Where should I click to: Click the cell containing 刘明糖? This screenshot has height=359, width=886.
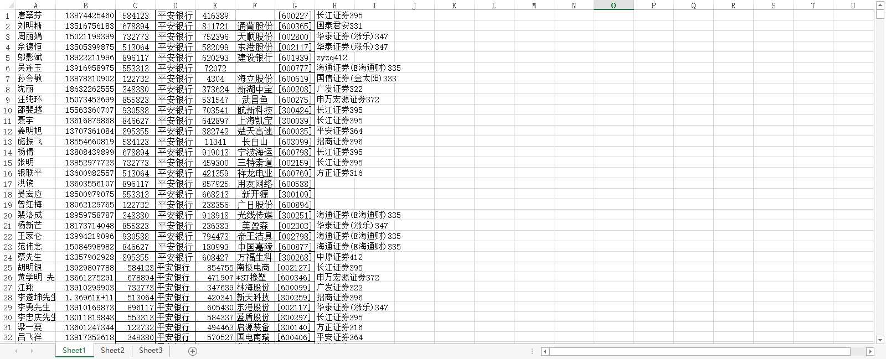click(x=35, y=26)
